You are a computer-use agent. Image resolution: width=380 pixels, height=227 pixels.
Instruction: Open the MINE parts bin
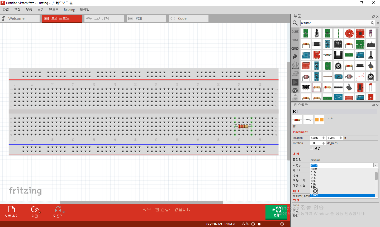295,40
